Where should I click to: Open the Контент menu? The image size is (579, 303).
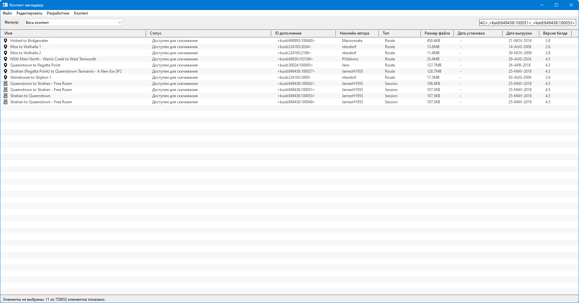[81, 13]
